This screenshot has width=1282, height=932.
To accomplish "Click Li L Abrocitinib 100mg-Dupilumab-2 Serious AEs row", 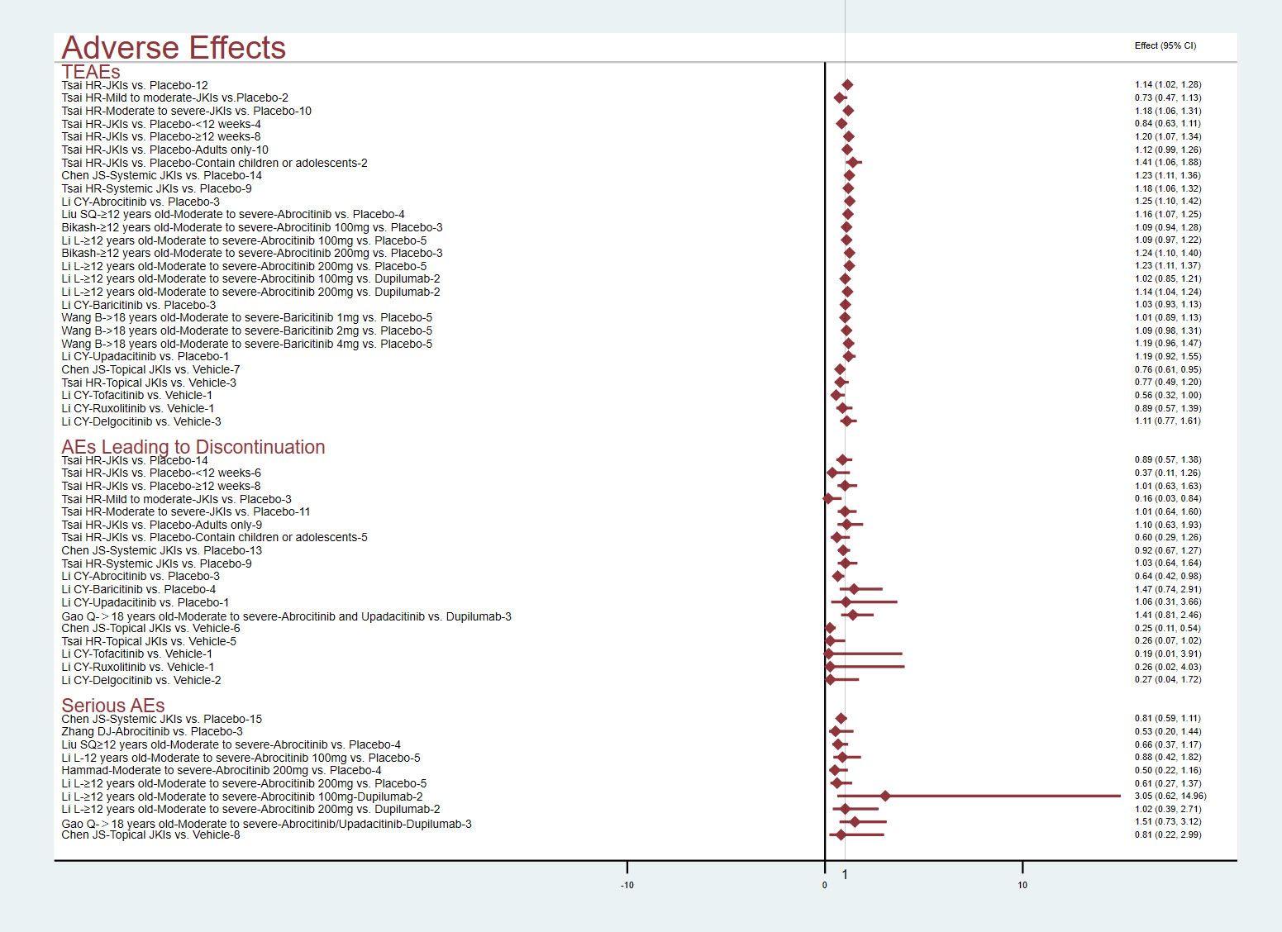I will pyautogui.click(x=242, y=796).
